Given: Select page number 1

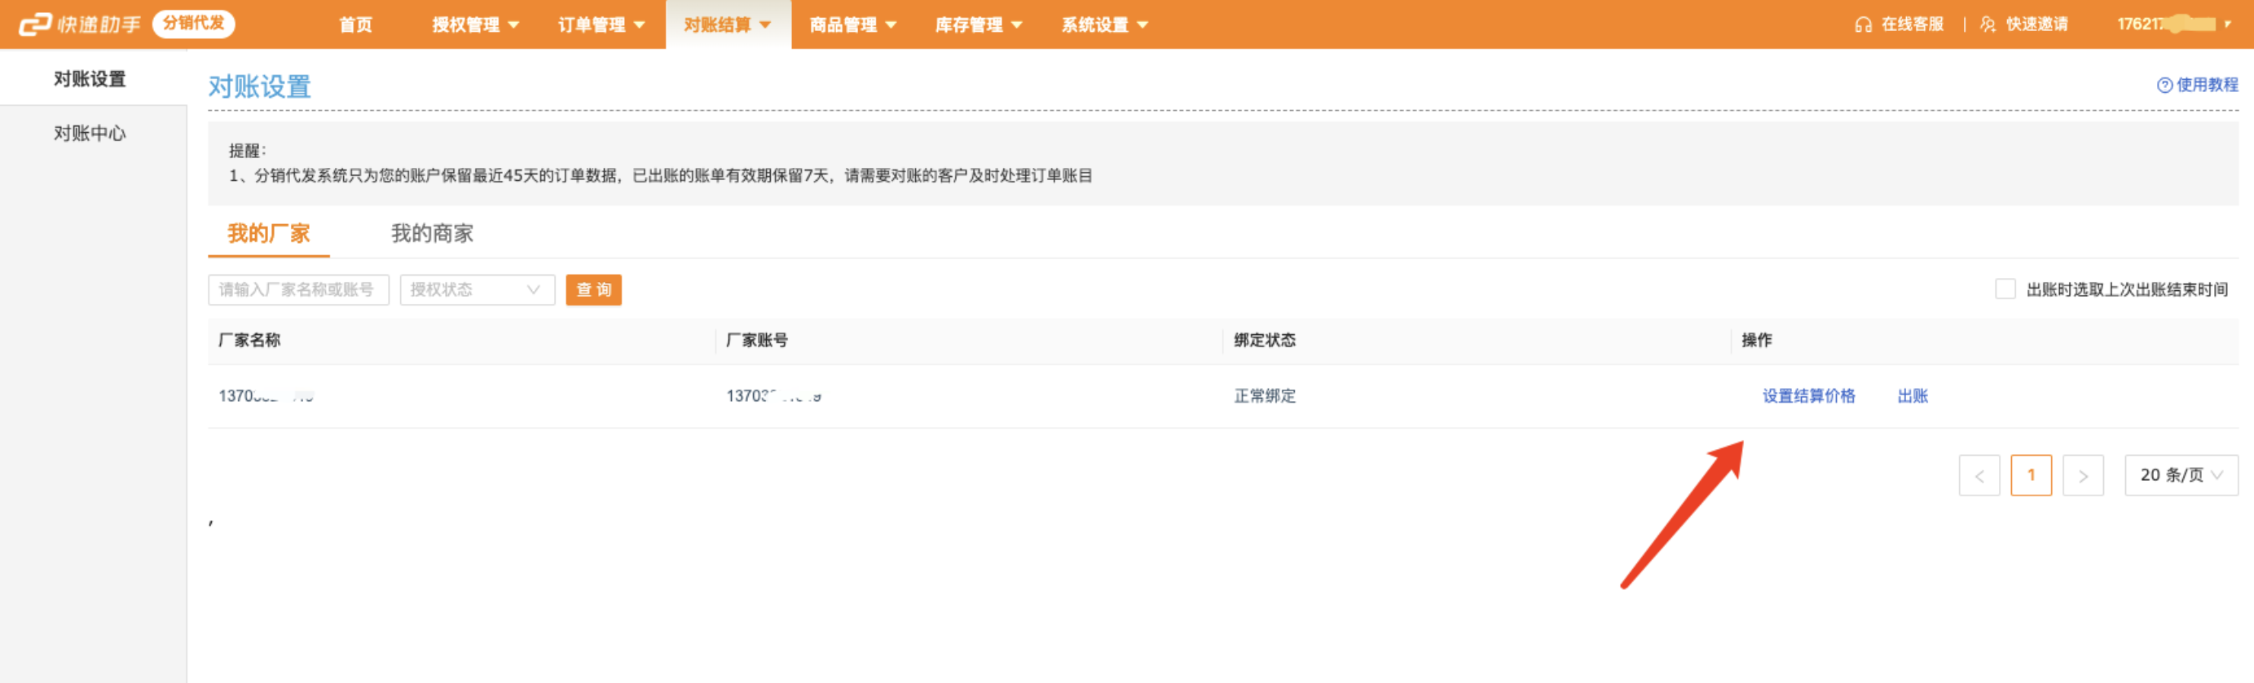Looking at the screenshot, I should tap(2031, 475).
